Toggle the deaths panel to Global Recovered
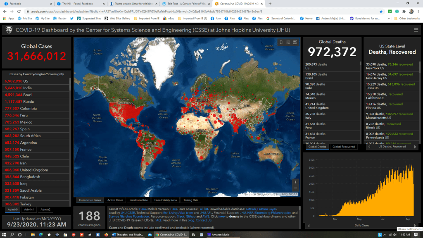The height and width of the screenshot is (238, 423). click(x=344, y=147)
